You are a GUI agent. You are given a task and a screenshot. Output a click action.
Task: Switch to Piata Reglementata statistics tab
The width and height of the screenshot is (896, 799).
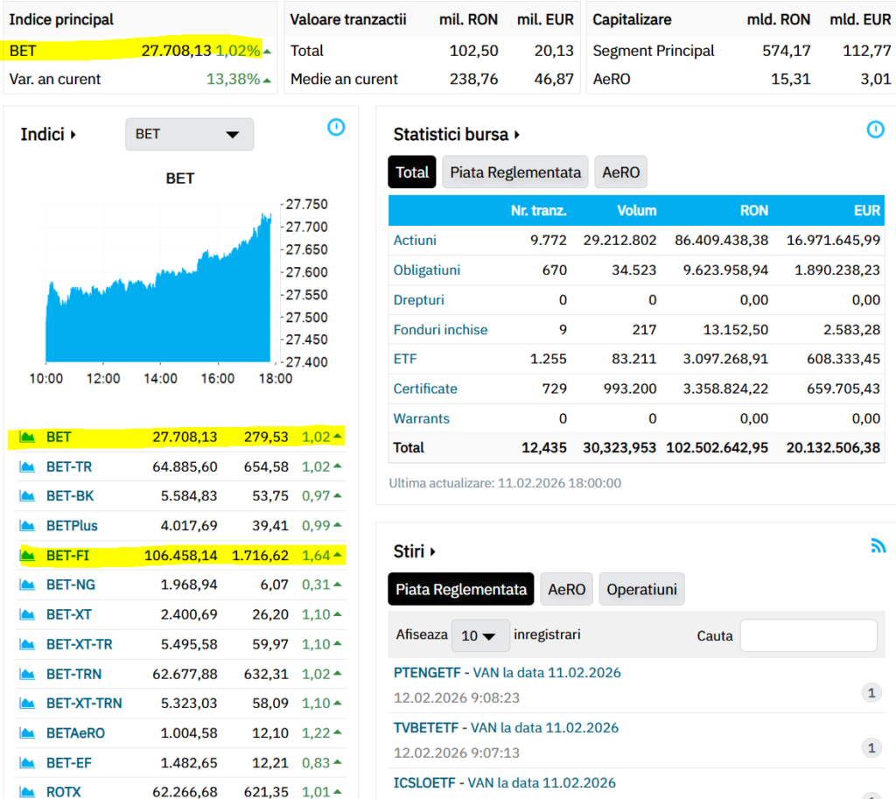point(515,172)
